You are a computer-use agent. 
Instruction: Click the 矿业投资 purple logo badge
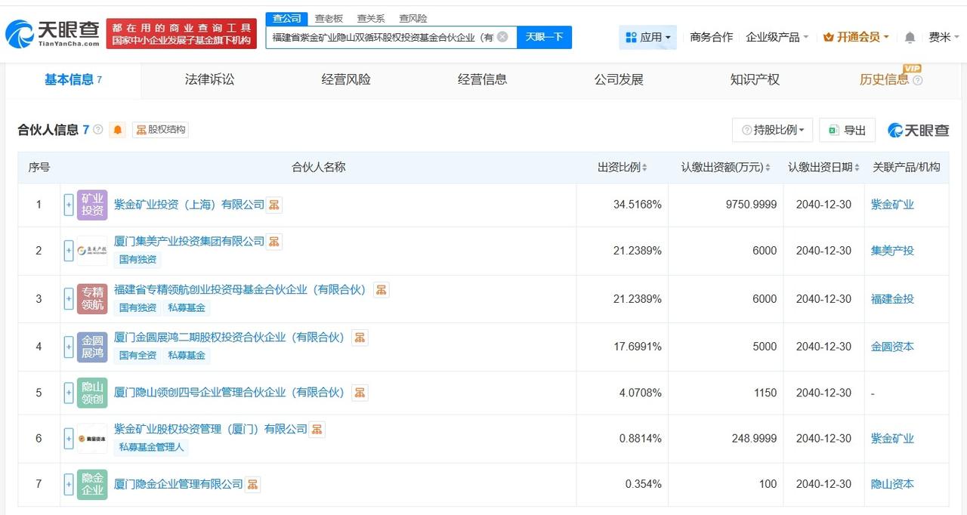(x=92, y=205)
